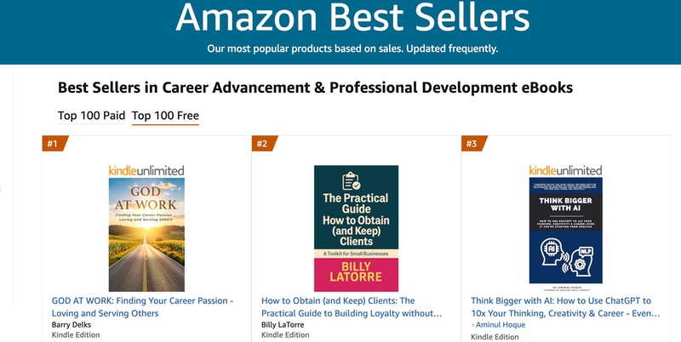Click Kindle Unlimited logo above God at Work
The height and width of the screenshot is (342, 681).
pyautogui.click(x=146, y=171)
